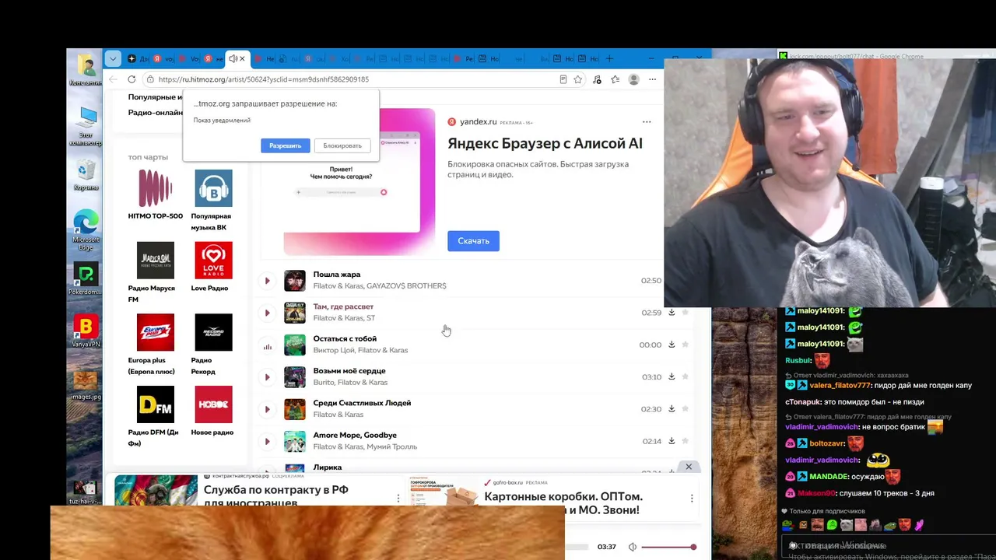Download the track Amore Море, Goodbye
996x560 pixels.
tap(672, 441)
